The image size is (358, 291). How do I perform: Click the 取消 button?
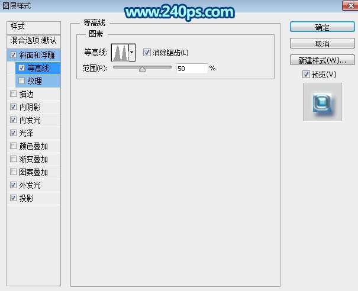pos(322,43)
